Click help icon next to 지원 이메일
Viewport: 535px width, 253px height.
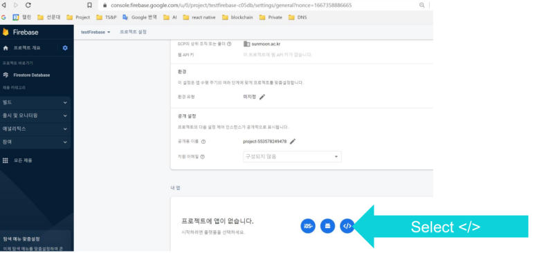coord(203,157)
